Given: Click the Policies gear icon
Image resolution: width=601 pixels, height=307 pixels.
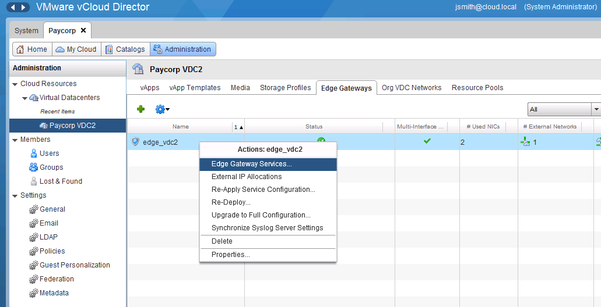Looking at the screenshot, I should pos(34,251).
